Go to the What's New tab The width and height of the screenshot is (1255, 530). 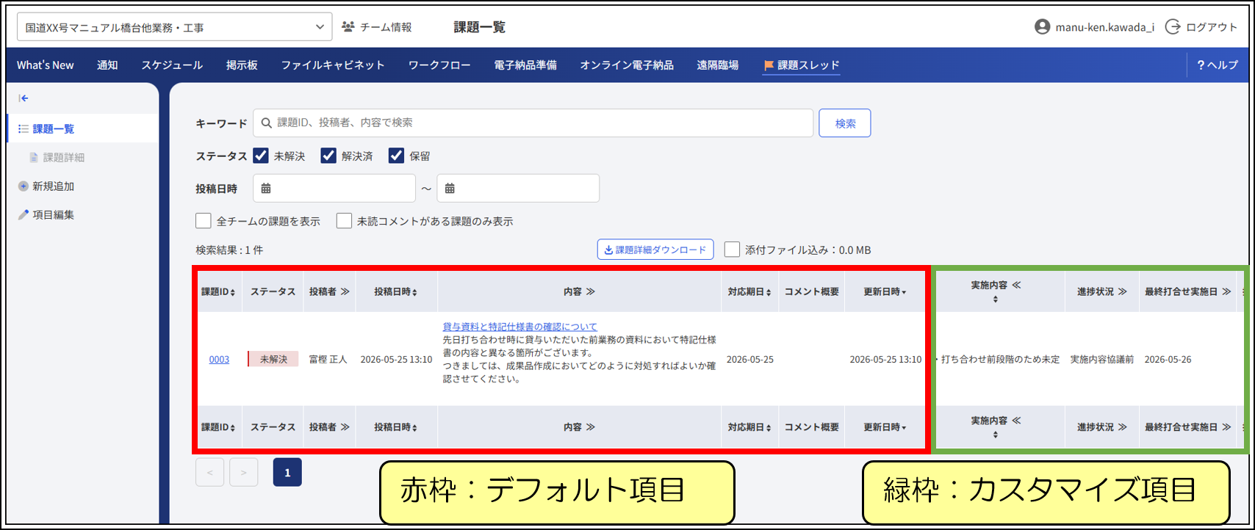(46, 65)
